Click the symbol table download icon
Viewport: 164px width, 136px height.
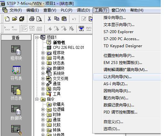point(81,29)
